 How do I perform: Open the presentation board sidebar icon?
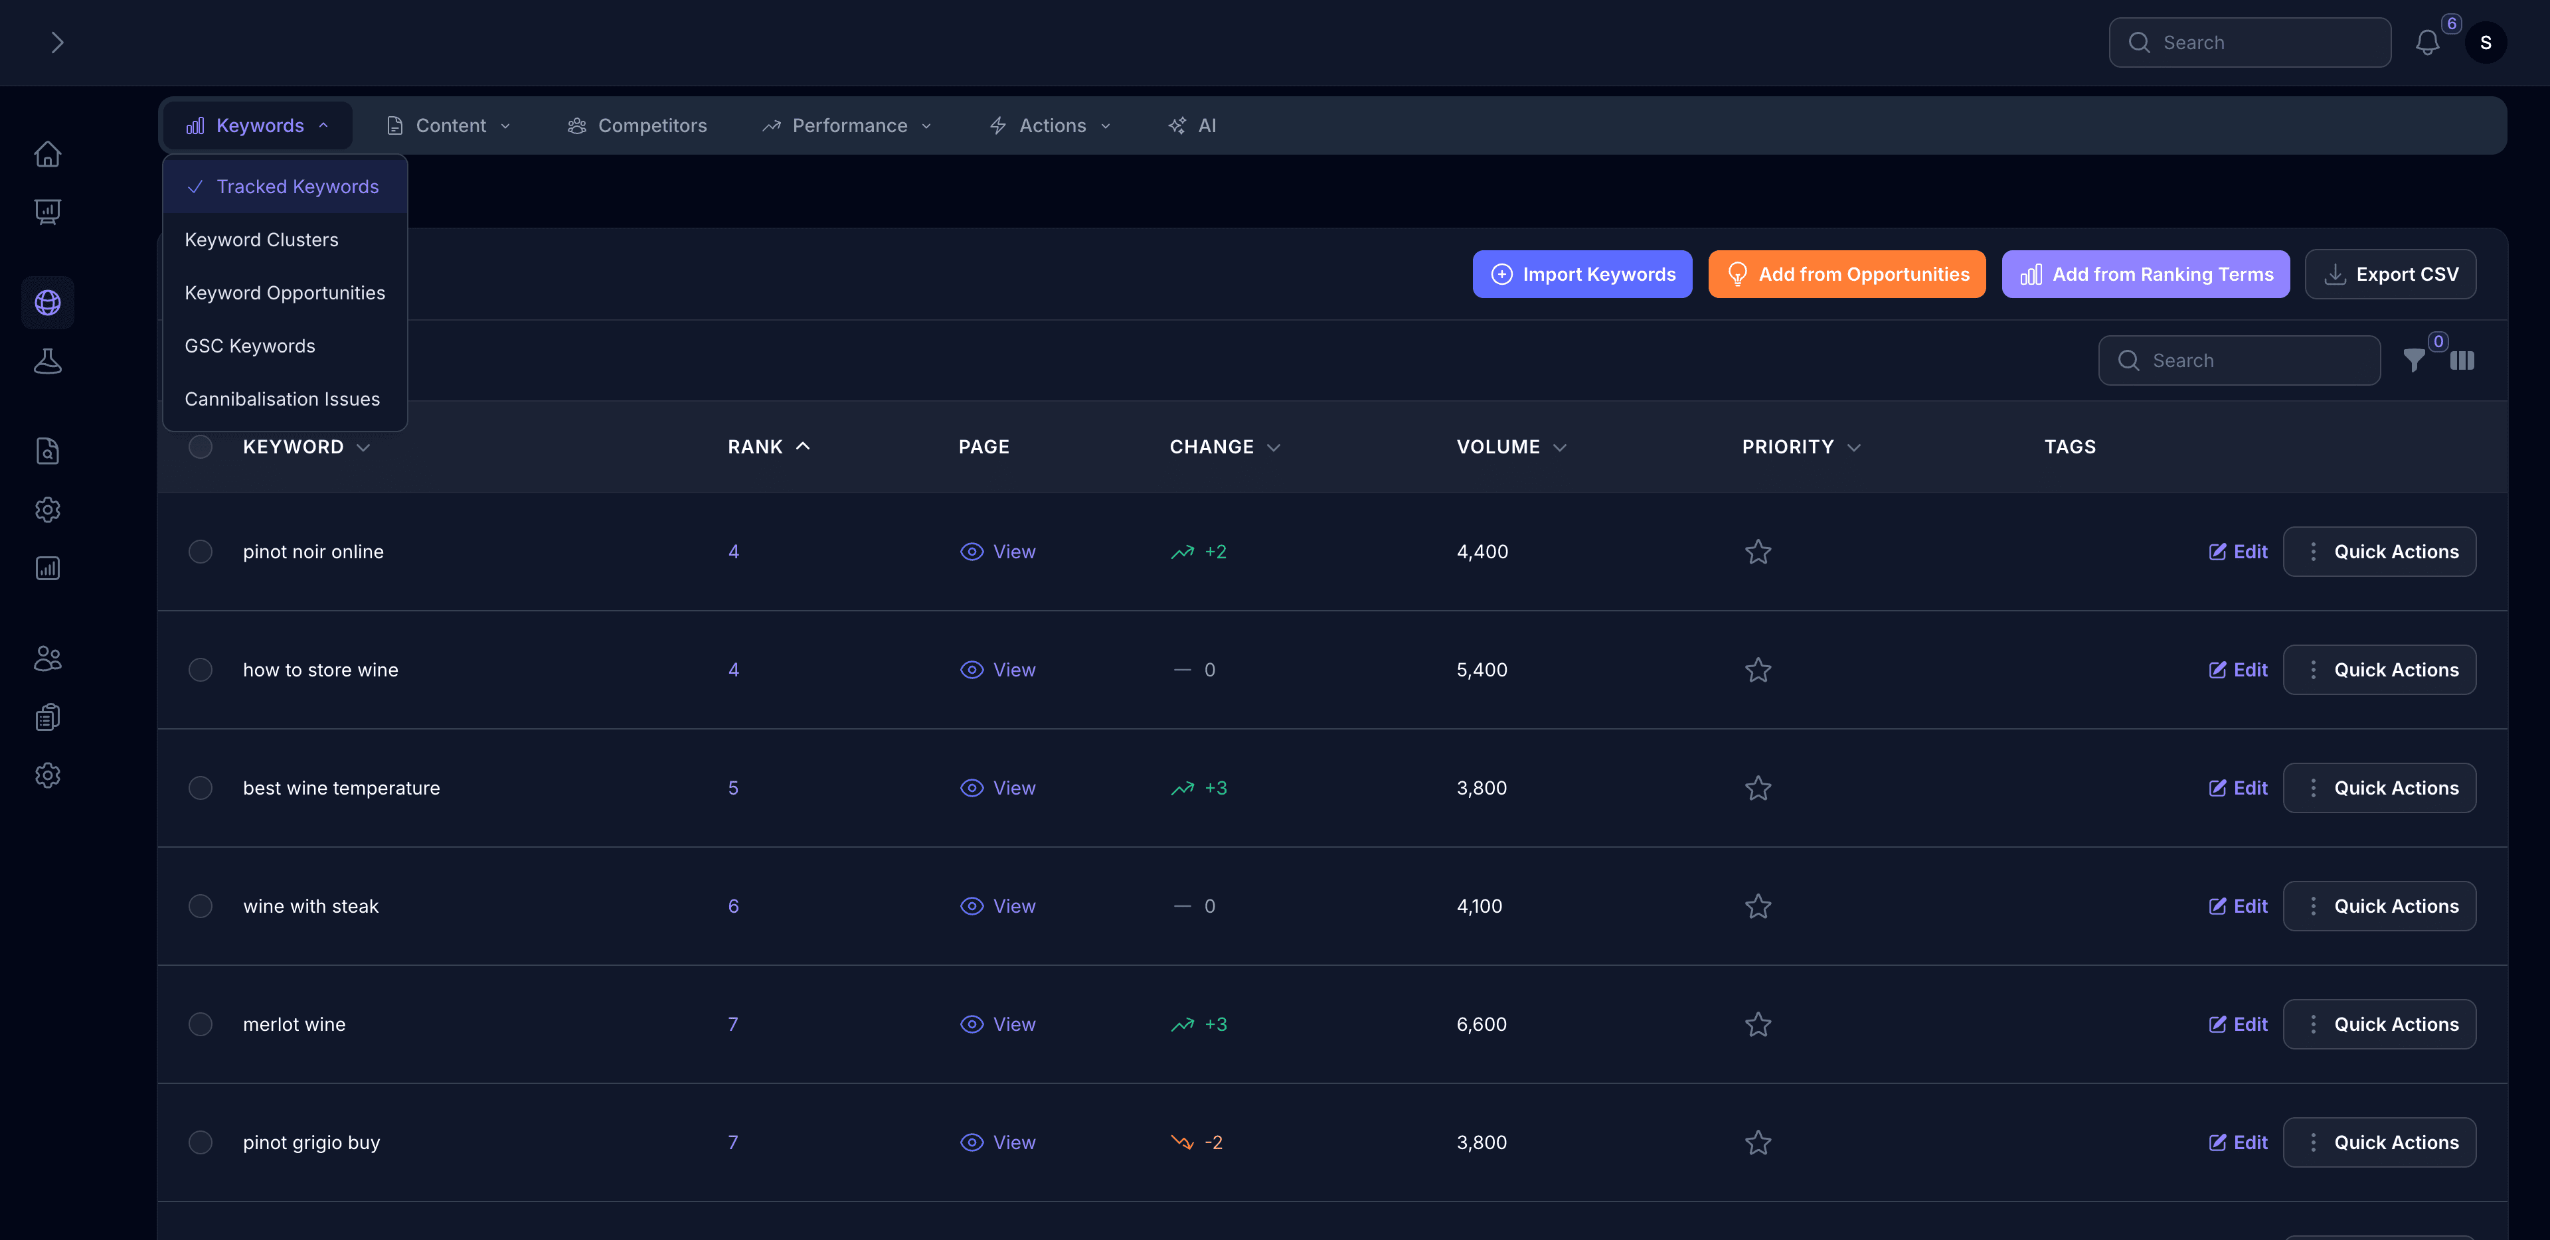(x=48, y=212)
